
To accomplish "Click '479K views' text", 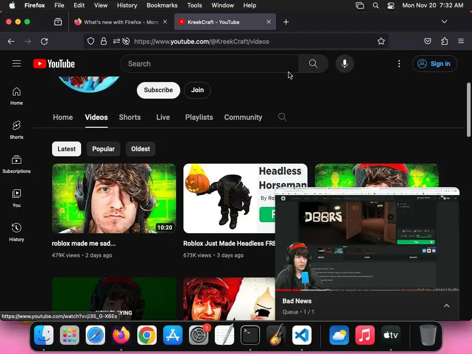I will tap(65, 255).
